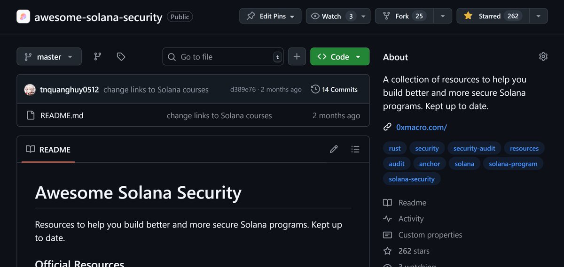564x267 pixels.
Task: Click the repository avatar icon beside awesome-solana-security
Action: pos(23,16)
